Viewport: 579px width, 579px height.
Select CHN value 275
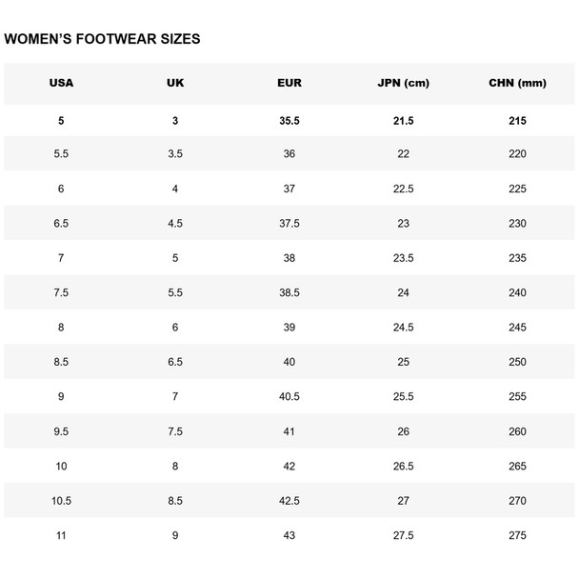pyautogui.click(x=517, y=535)
